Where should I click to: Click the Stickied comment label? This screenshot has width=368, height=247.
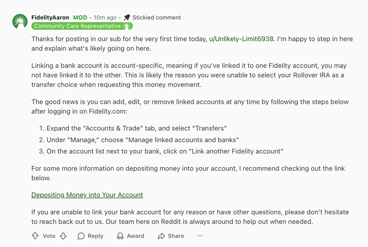point(156,17)
